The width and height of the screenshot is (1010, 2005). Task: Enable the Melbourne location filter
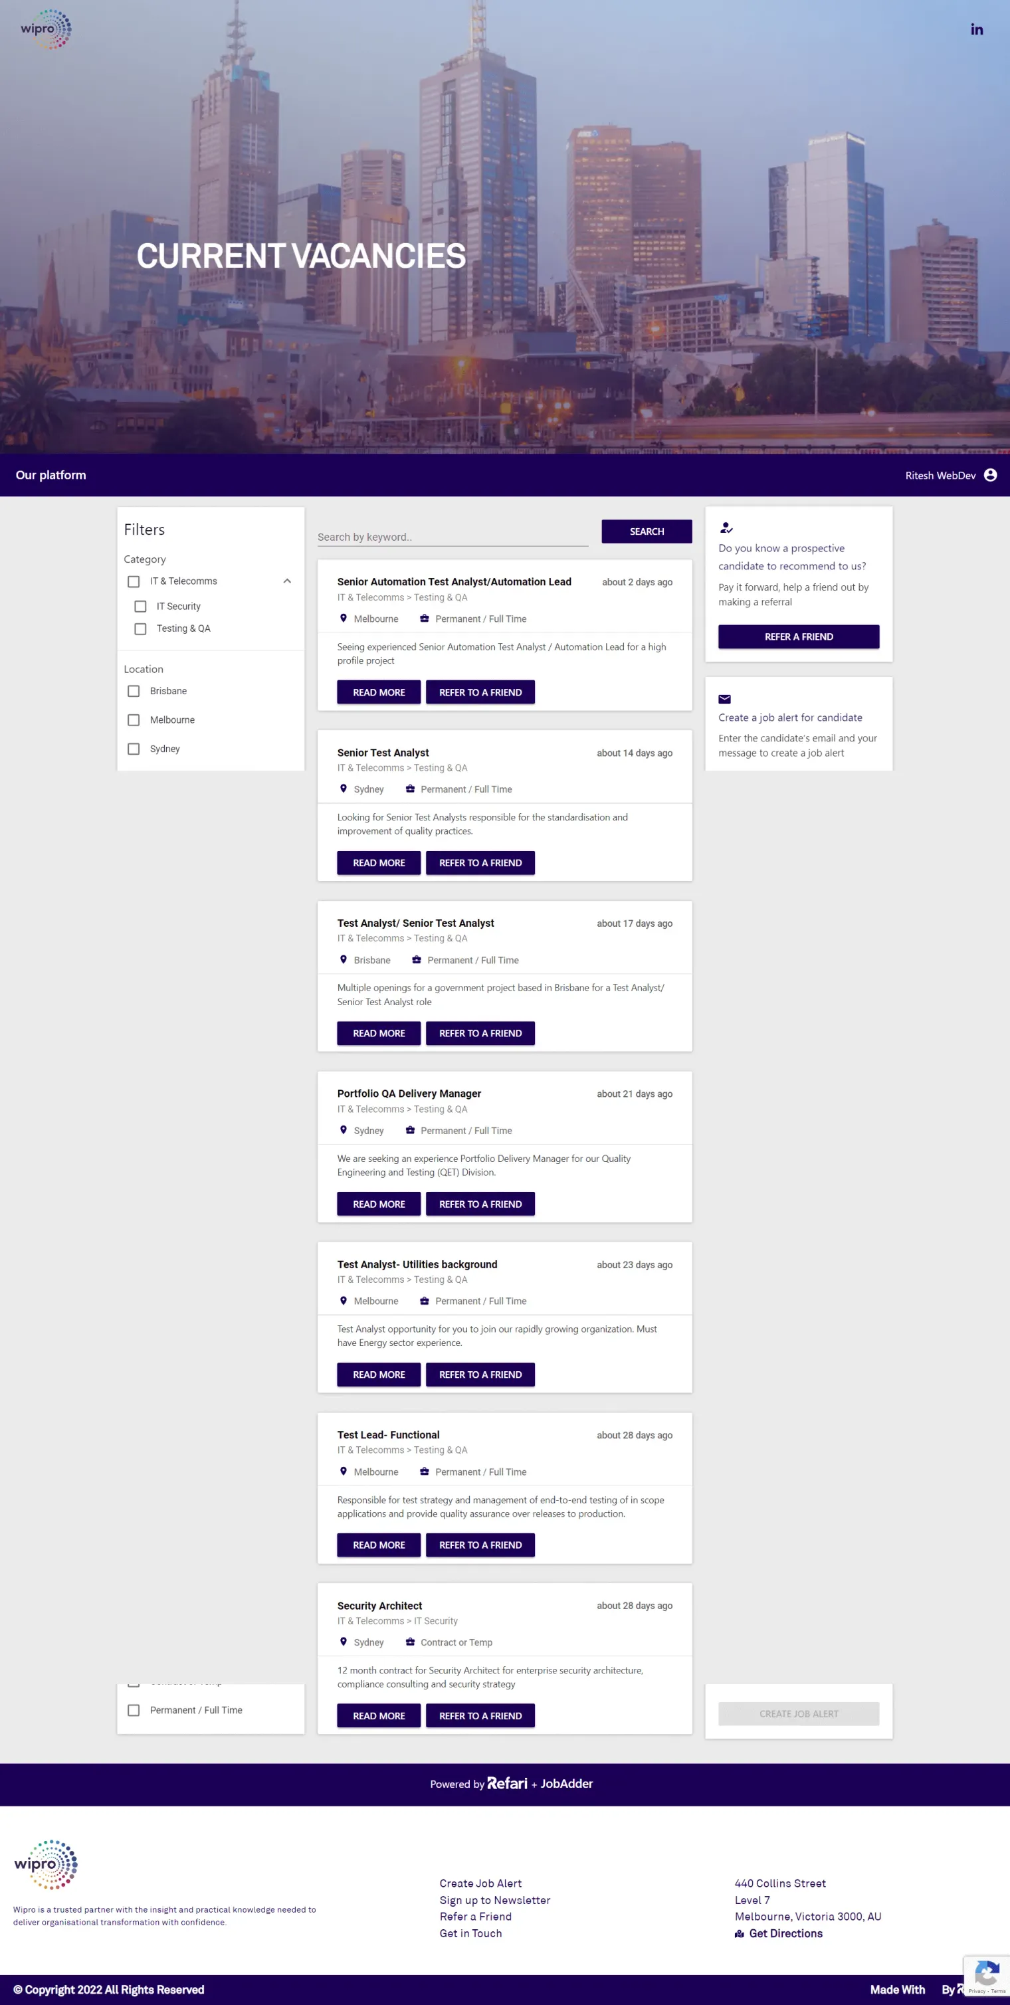pyautogui.click(x=133, y=720)
